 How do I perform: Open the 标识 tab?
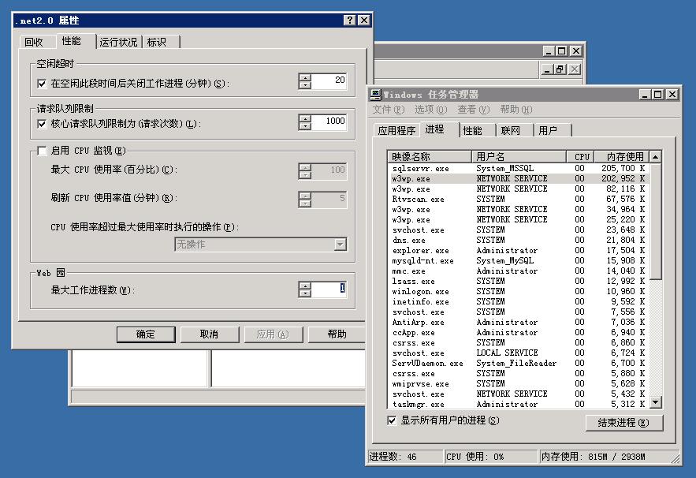[157, 43]
